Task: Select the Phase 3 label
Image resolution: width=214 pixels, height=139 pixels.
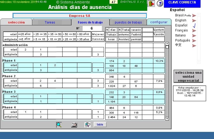Action: [x=9, y=92]
